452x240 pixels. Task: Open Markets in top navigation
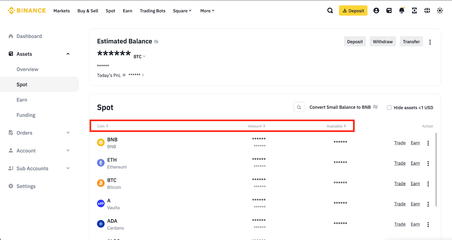(62, 11)
